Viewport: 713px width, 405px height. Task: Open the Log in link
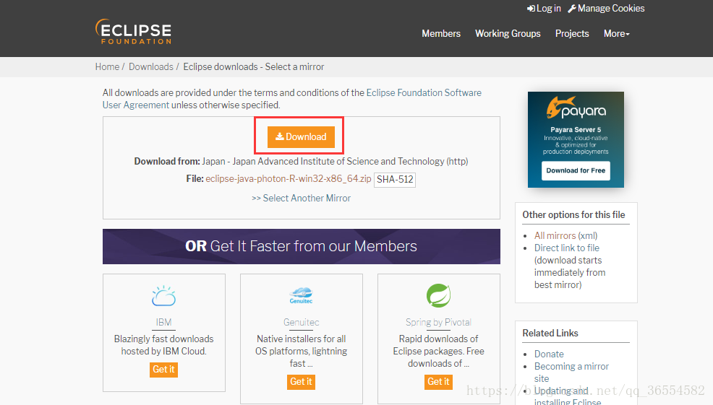click(544, 8)
